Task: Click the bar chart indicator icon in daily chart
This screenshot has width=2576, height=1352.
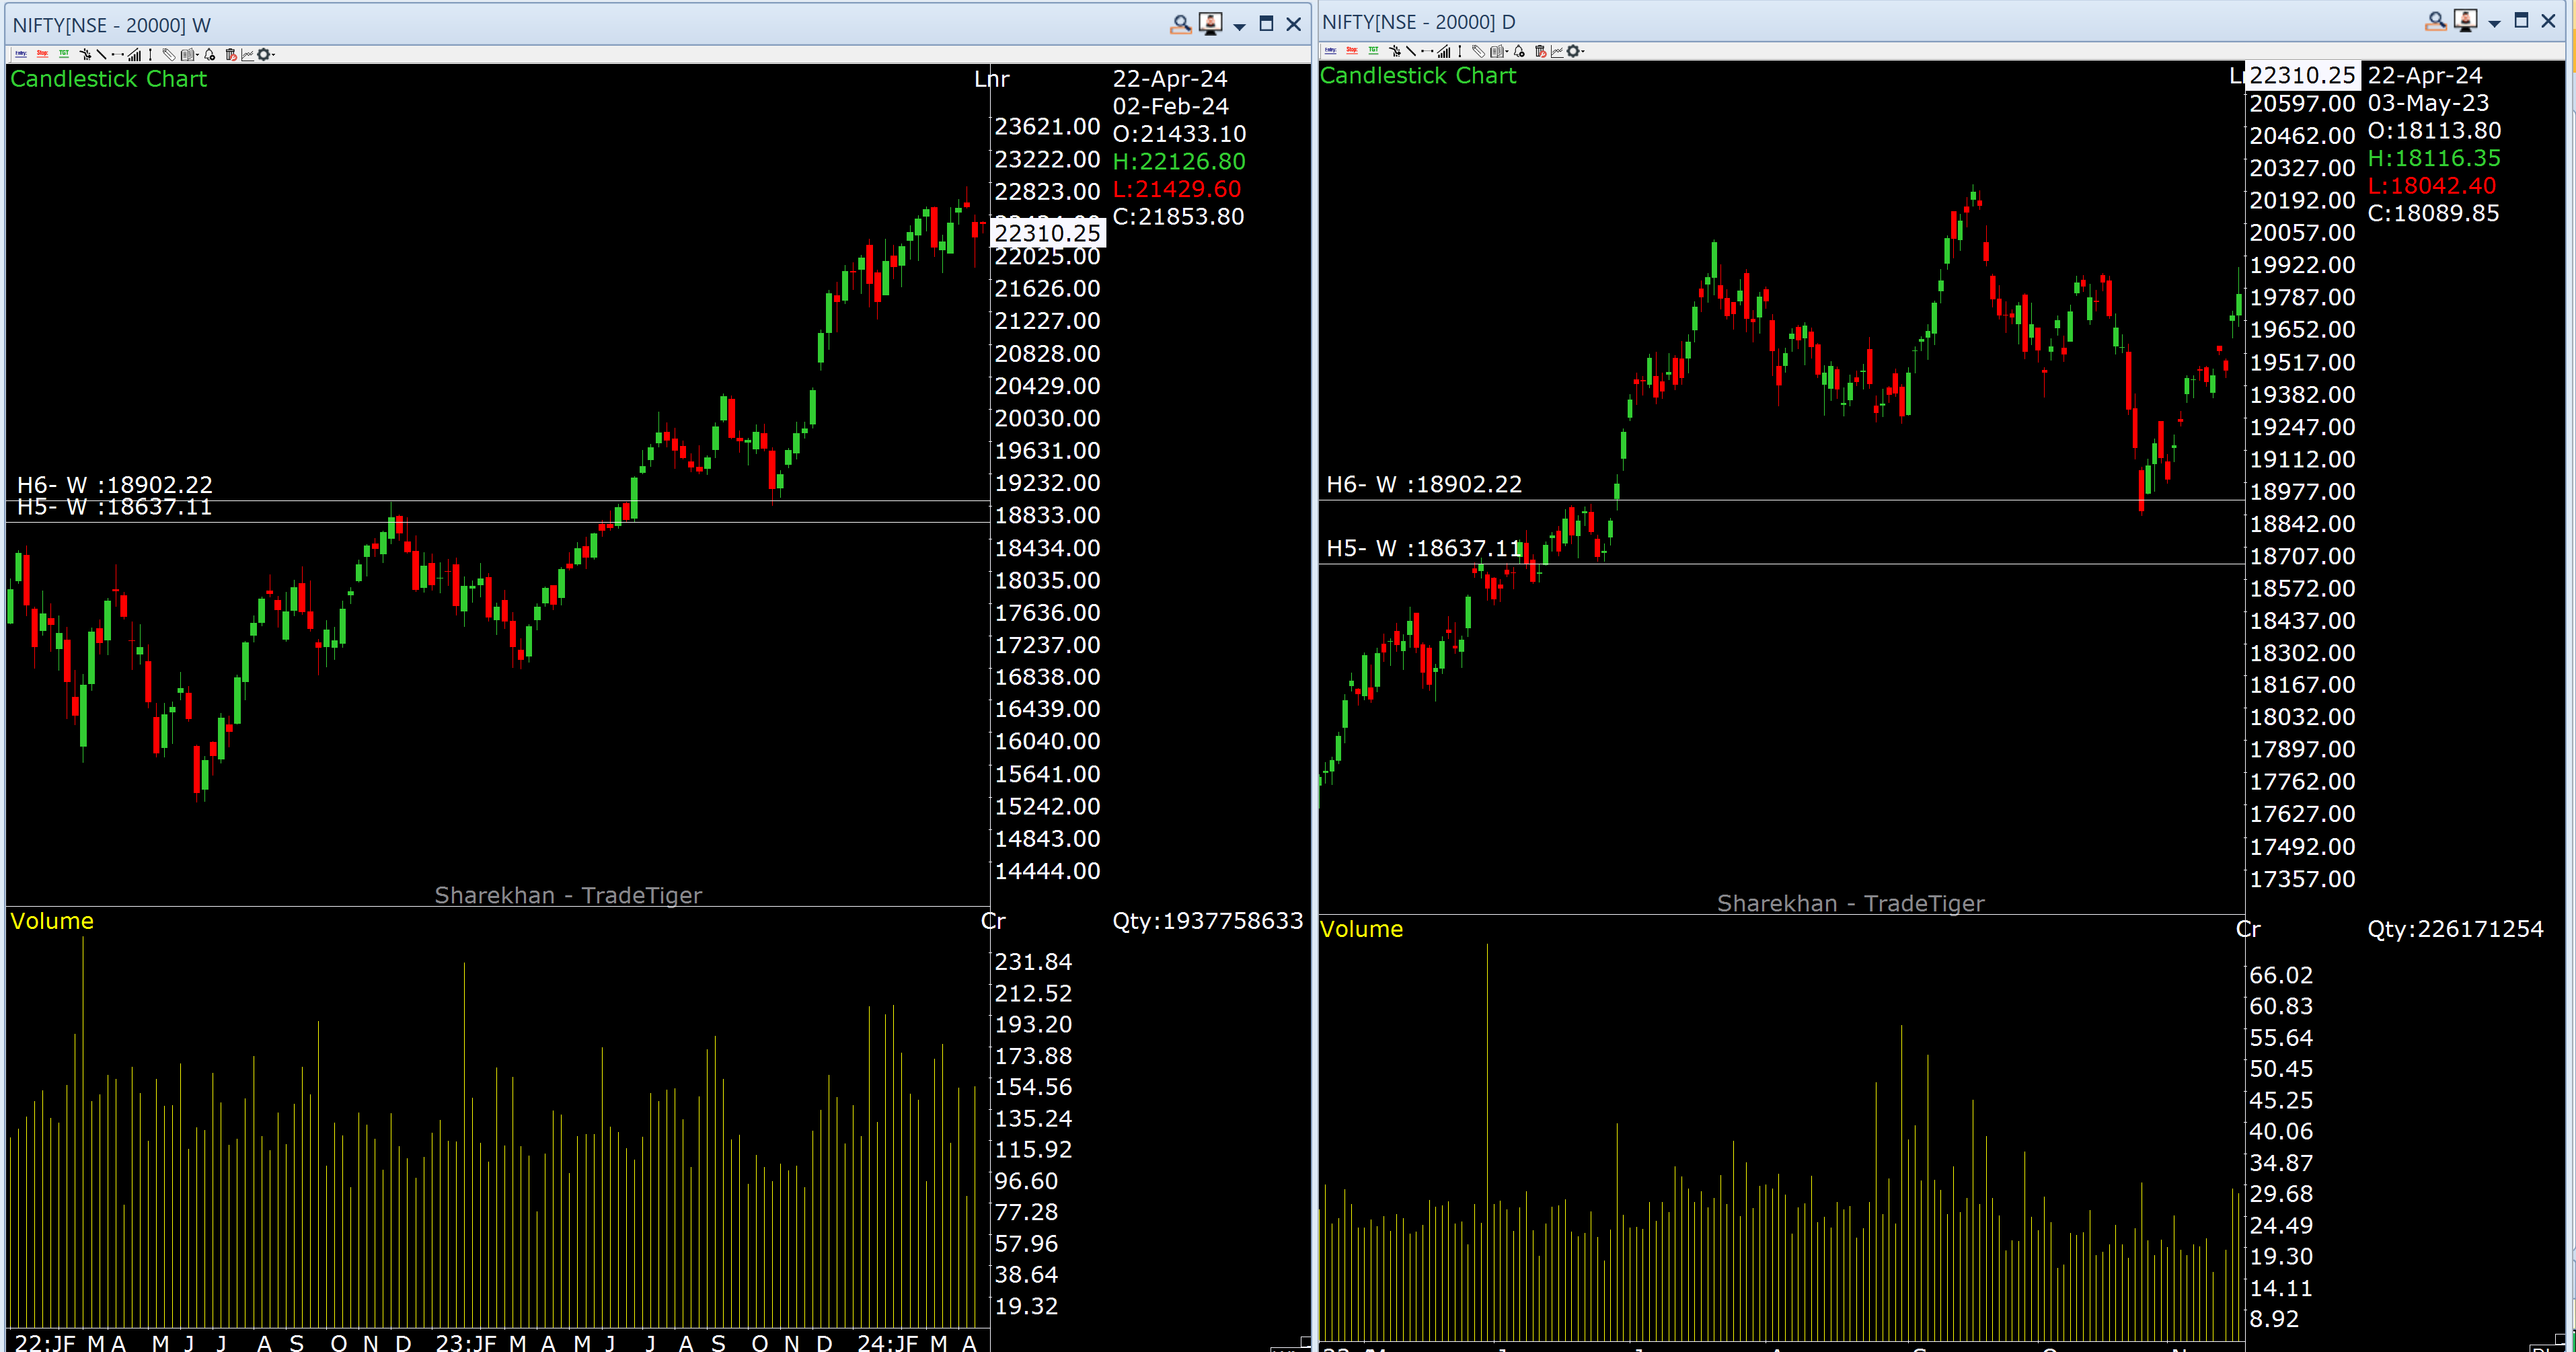Action: [x=1444, y=51]
